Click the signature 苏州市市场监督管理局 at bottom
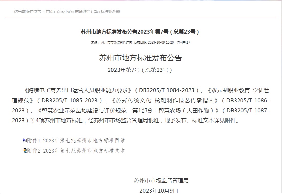282x194 pixels. click(161, 180)
